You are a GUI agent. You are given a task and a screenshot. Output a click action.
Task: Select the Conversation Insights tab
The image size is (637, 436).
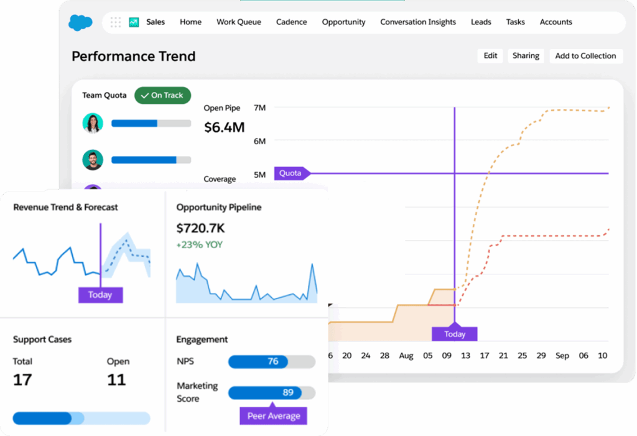(x=417, y=22)
